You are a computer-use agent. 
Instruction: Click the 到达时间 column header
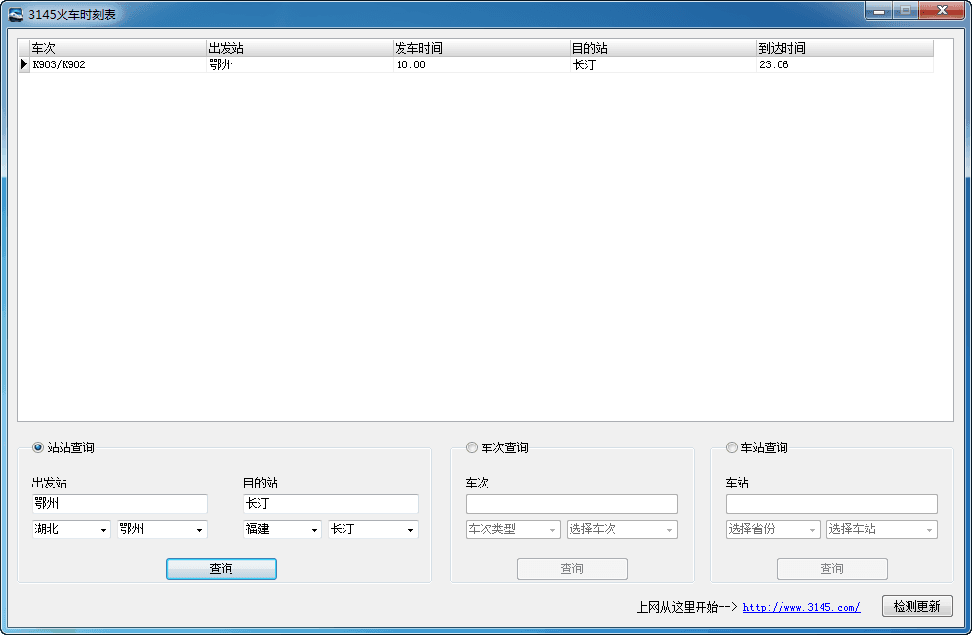pyautogui.click(x=844, y=48)
